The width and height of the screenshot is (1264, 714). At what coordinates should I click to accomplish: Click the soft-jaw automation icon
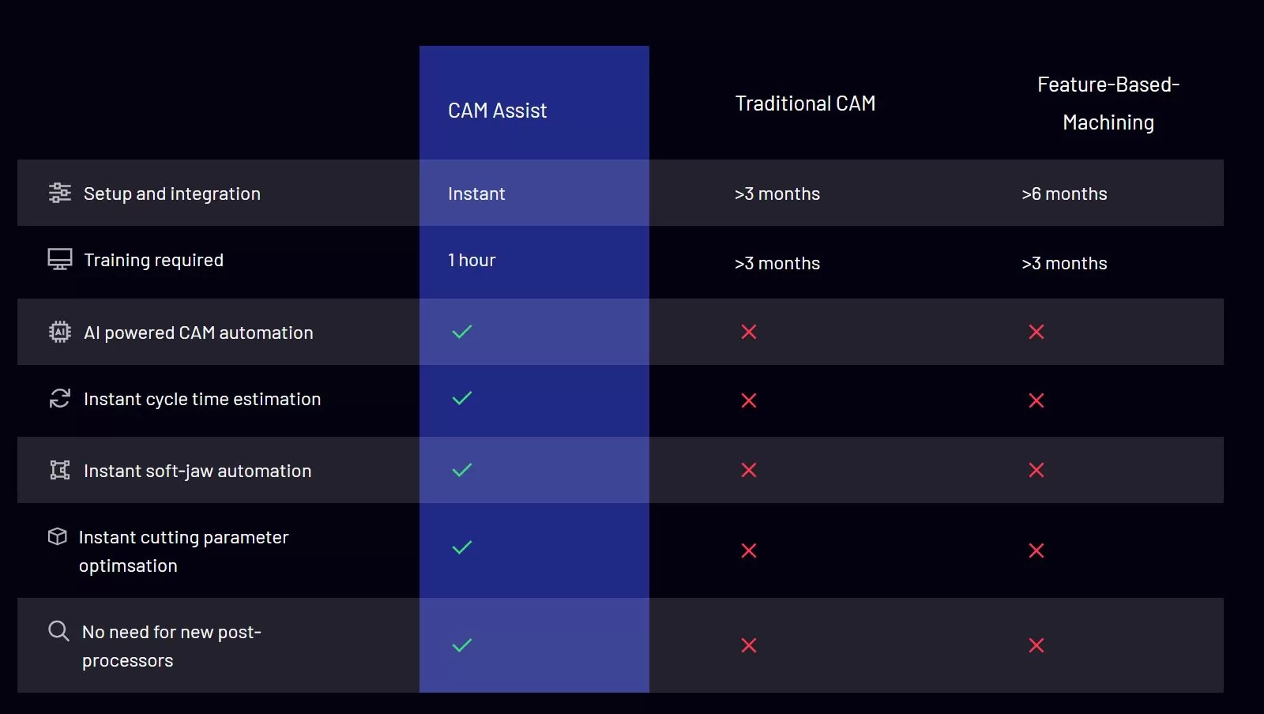tap(59, 470)
